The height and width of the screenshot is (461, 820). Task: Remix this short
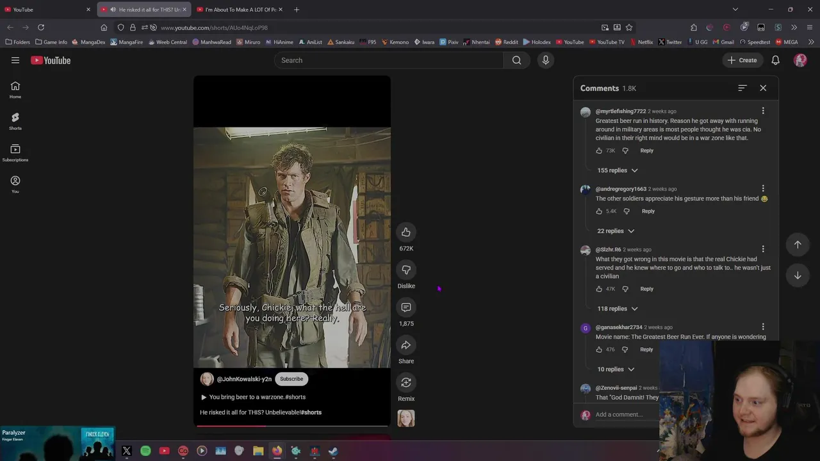406,382
